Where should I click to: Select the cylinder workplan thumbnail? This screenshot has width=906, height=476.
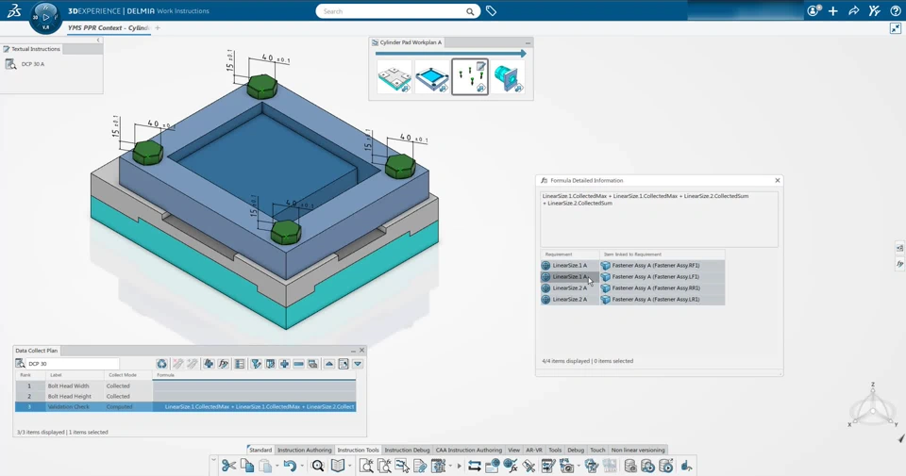coord(508,76)
